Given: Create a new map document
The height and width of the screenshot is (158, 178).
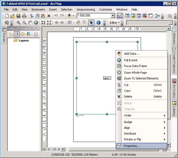Looking at the screenshot, I should click(x=7, y=16).
